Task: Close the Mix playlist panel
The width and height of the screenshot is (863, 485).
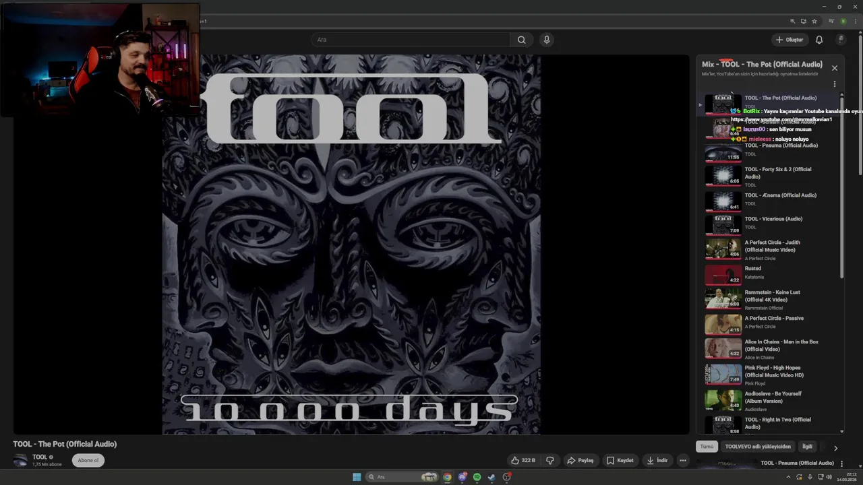Action: coord(835,68)
